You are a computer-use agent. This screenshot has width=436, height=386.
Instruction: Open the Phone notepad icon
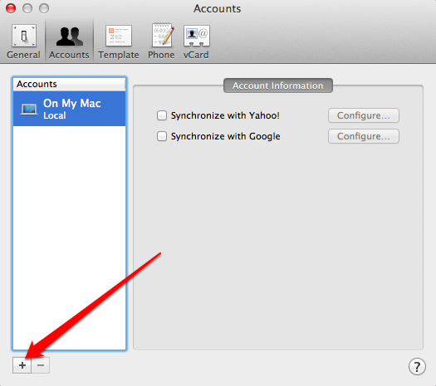tap(163, 35)
